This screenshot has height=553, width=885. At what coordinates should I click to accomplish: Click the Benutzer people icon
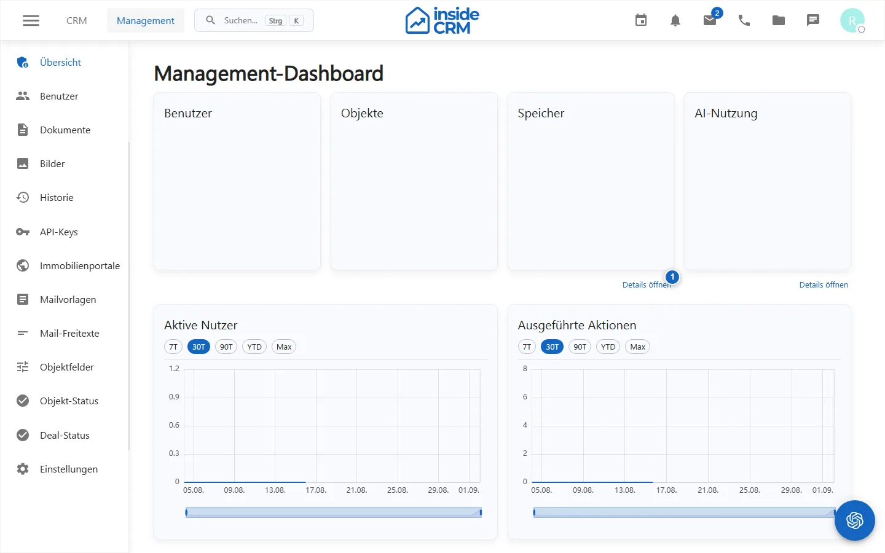pos(23,96)
